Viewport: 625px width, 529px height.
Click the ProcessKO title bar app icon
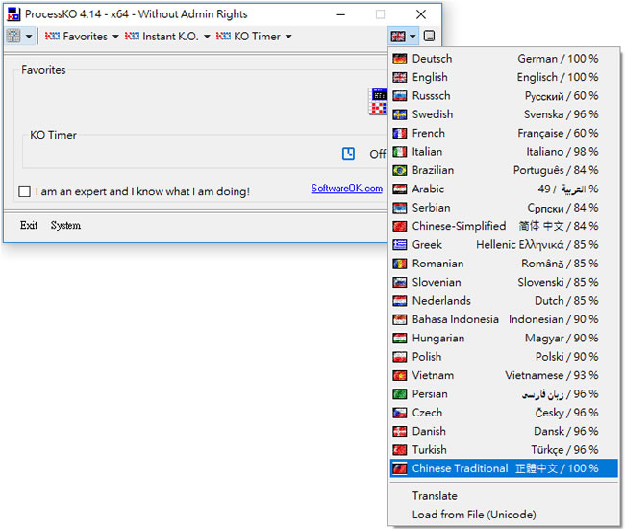click(x=13, y=14)
